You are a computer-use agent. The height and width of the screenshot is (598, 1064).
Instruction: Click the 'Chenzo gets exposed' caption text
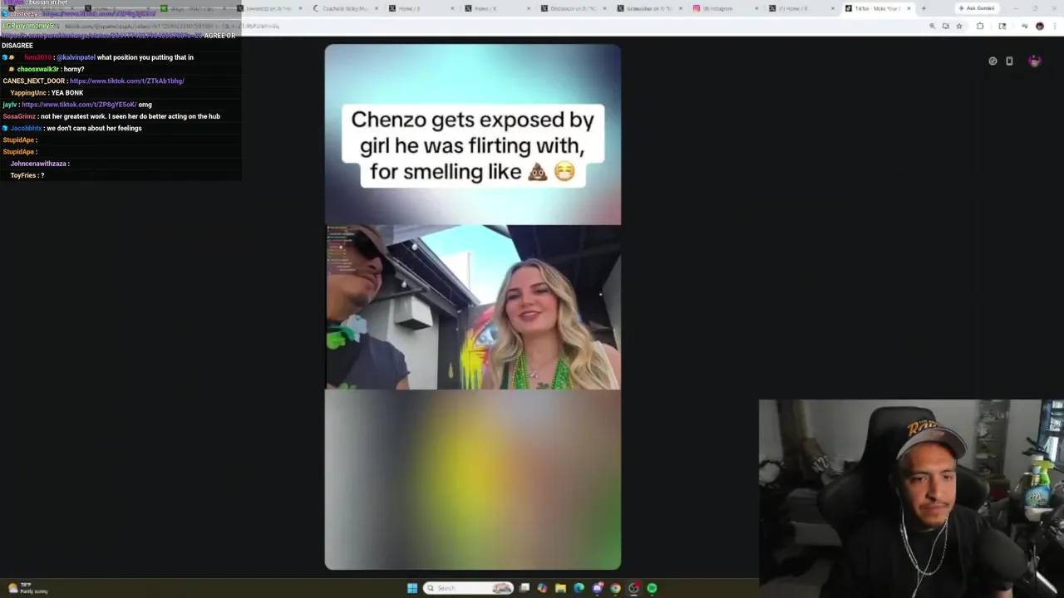pyautogui.click(x=472, y=145)
